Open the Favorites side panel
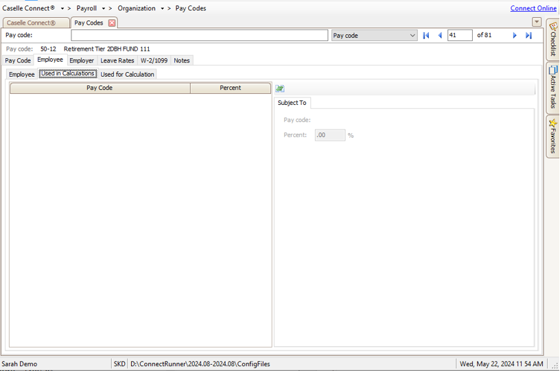 click(552, 136)
